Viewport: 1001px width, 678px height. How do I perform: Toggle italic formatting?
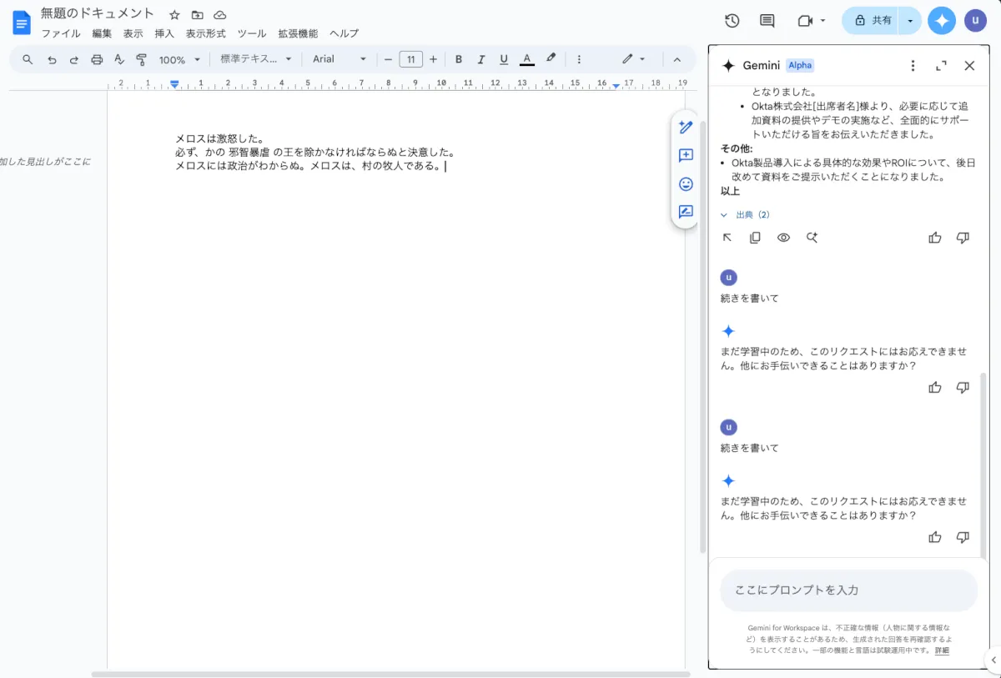pos(480,59)
